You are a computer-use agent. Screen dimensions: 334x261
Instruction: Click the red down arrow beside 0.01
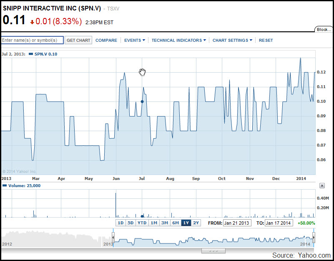pos(32,22)
